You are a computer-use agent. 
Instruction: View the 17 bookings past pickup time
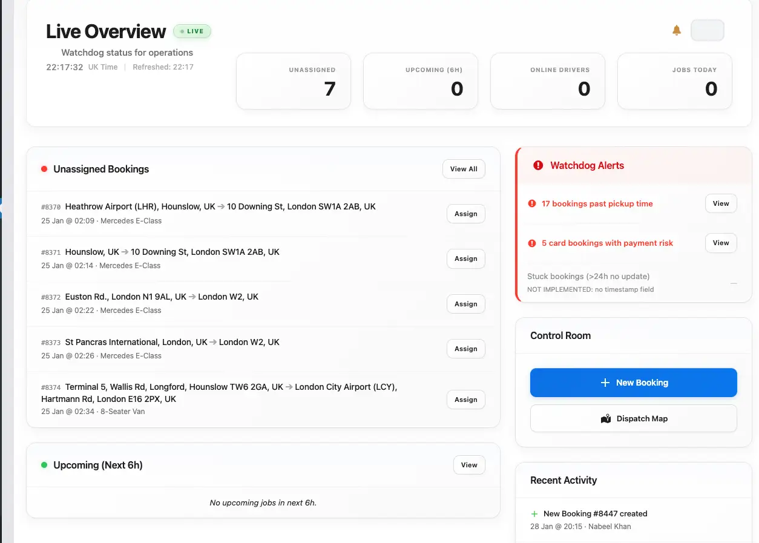pyautogui.click(x=720, y=203)
